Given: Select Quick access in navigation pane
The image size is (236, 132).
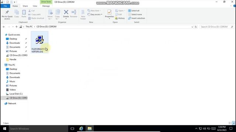Looking at the screenshot, I should pyautogui.click(x=14, y=34).
